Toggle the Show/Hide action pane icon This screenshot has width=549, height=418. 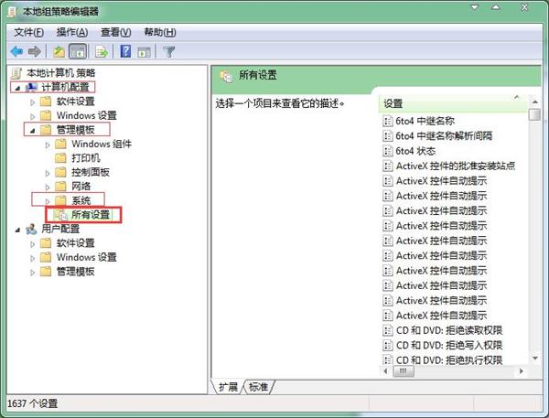tap(144, 52)
